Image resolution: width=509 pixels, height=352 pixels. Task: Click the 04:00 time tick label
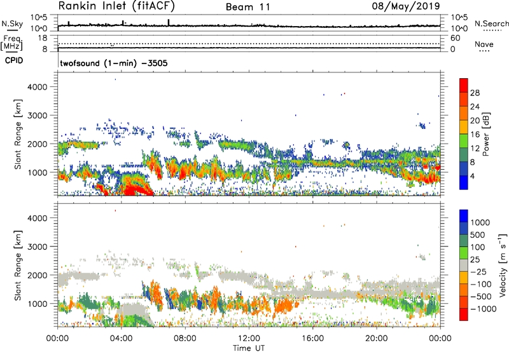tap(121, 339)
